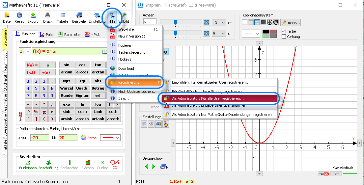
Task: Switch to the 3D - Plot tab
Action: [x=92, y=34]
